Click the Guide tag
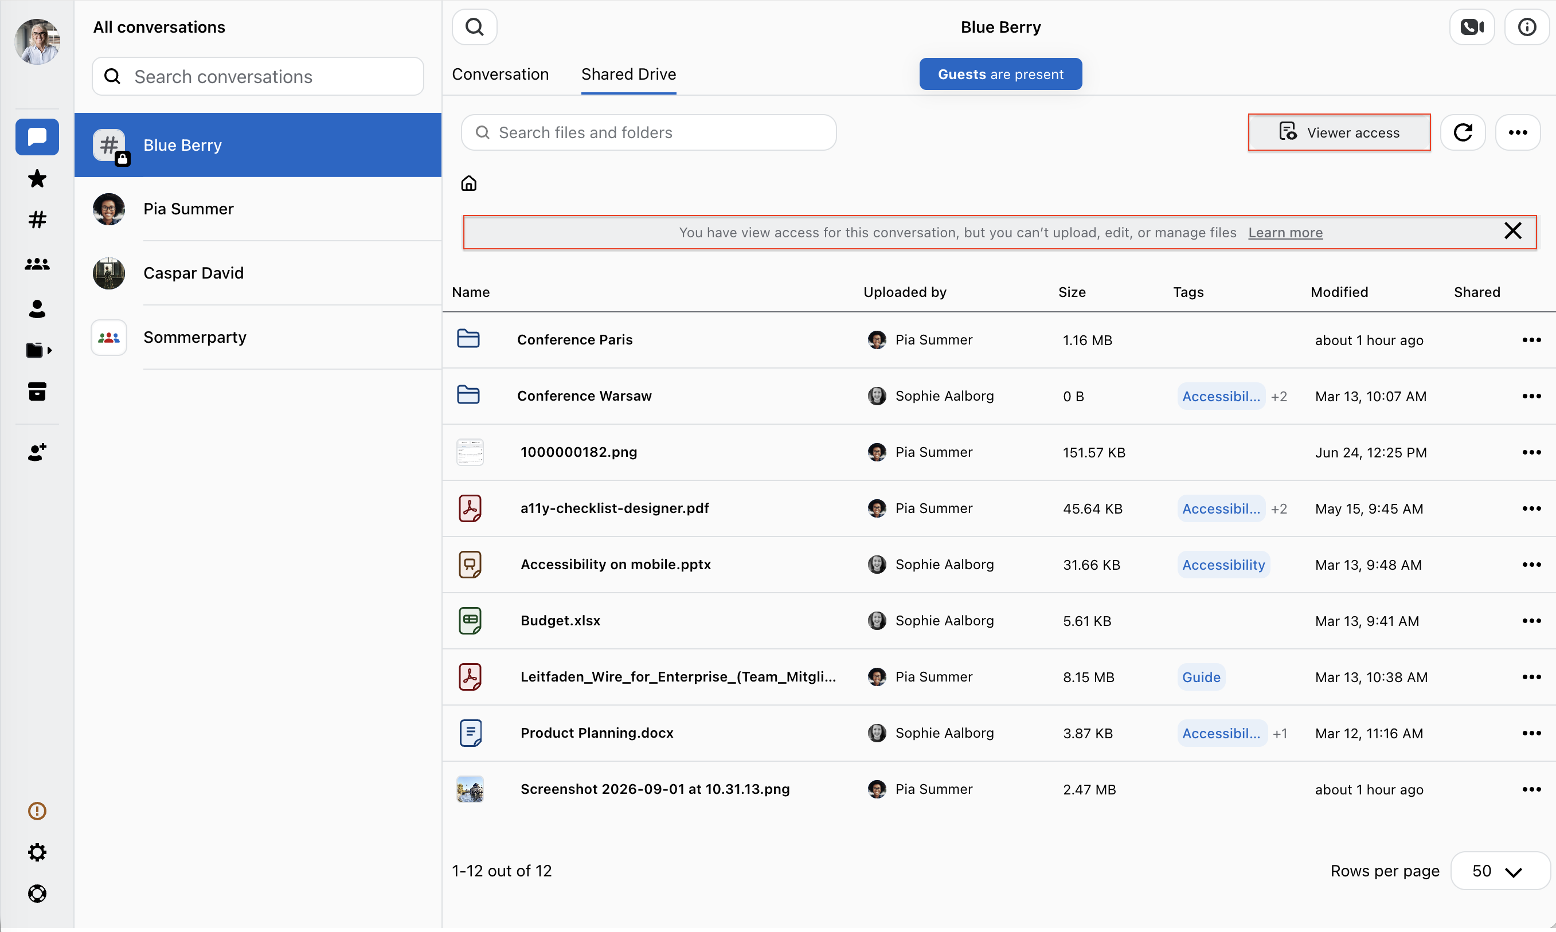Image resolution: width=1556 pixels, height=932 pixels. [x=1201, y=677]
